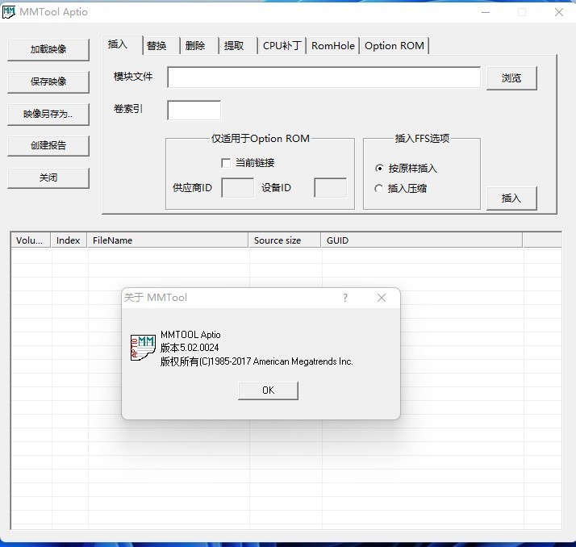Image resolution: width=576 pixels, height=547 pixels.
Task: Click the 模块文件 input field
Action: point(323,77)
